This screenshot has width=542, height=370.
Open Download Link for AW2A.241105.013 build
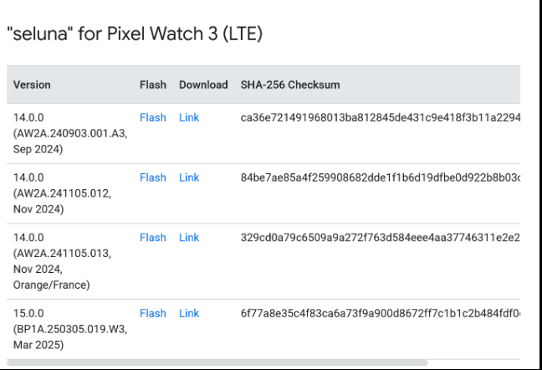pos(189,238)
